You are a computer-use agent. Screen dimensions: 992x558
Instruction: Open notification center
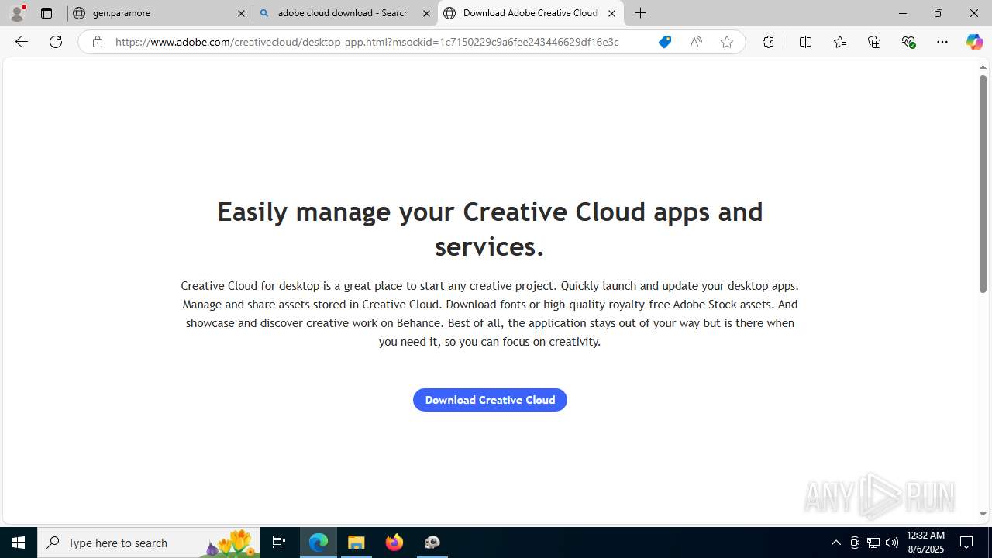[x=967, y=542]
